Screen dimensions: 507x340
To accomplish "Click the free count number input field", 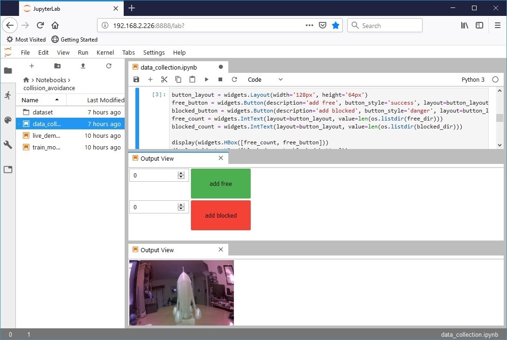I will tap(154, 175).
